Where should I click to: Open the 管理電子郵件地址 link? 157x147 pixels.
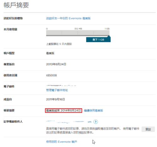click(x=57, y=90)
